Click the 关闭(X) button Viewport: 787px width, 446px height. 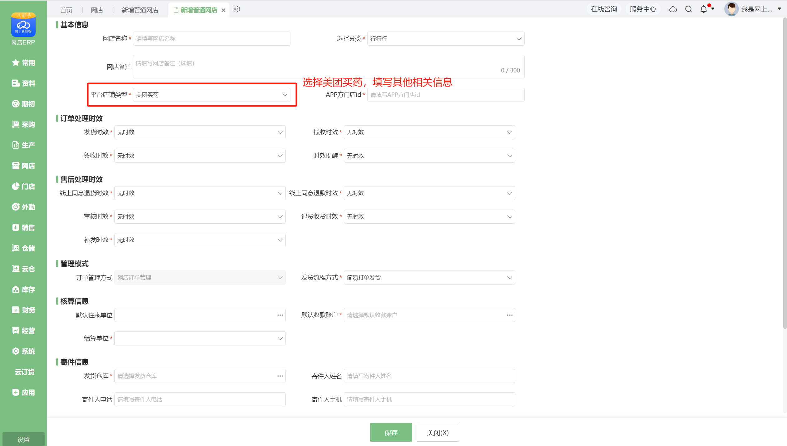[438, 433]
